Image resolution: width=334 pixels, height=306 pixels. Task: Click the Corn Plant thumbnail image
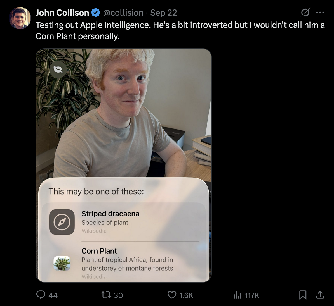pos(62,263)
